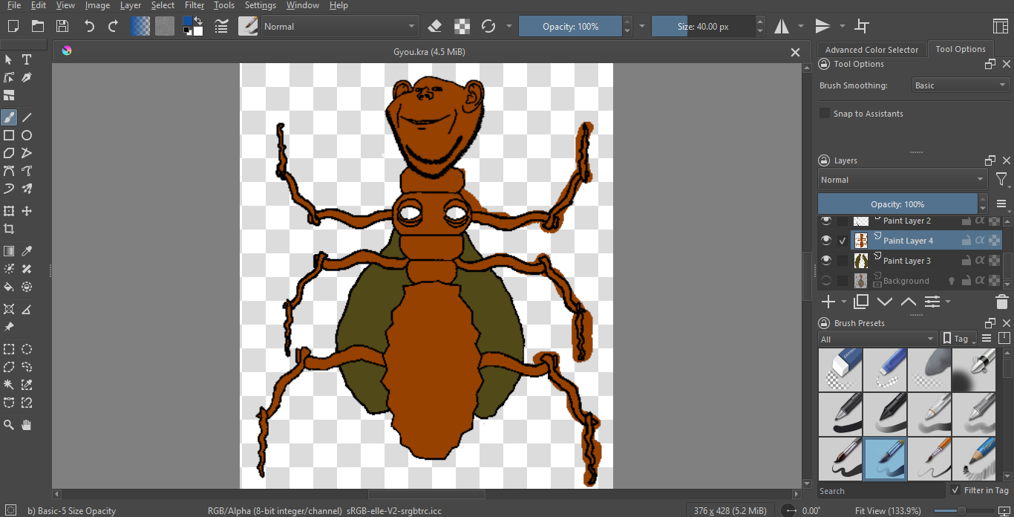Open the brush presets All tag dropdown

(x=877, y=339)
